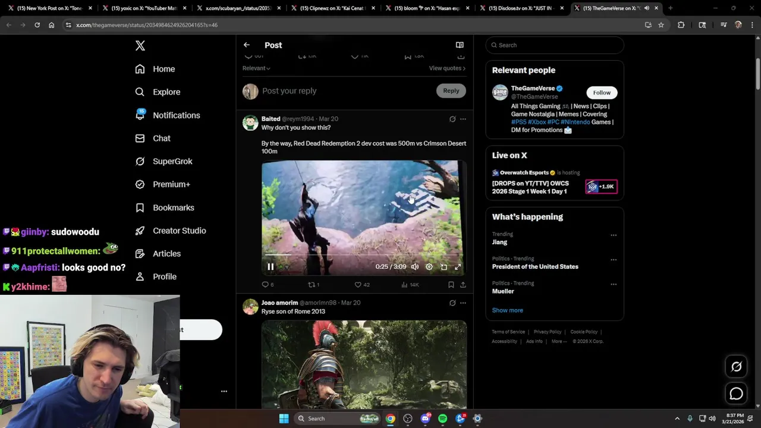Viewport: 761px width, 428px height.
Task: Expand the Relevant sort dropdown
Action: [x=256, y=68]
